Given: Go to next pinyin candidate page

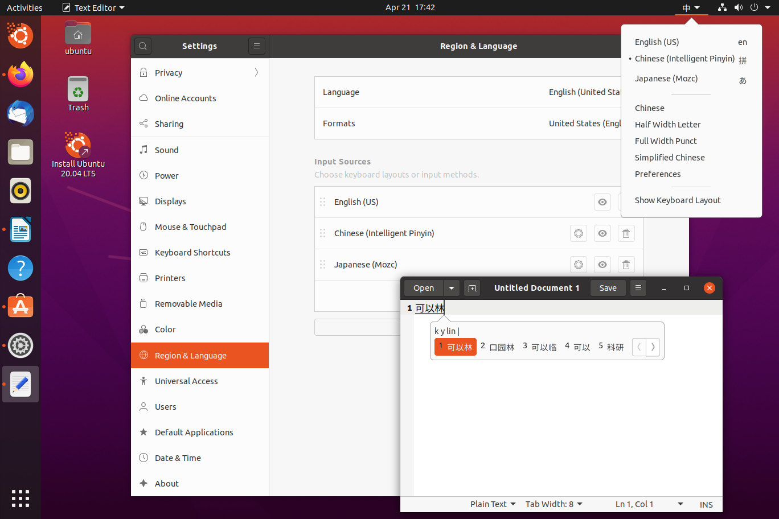Looking at the screenshot, I should coord(653,347).
